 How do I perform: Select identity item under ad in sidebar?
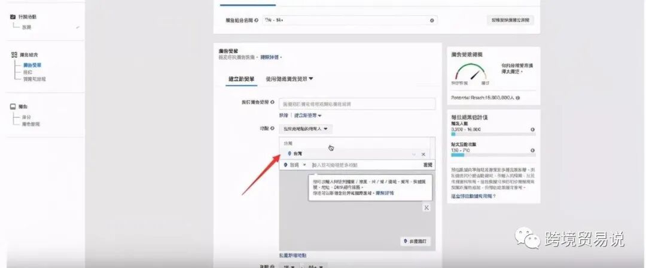click(26, 117)
